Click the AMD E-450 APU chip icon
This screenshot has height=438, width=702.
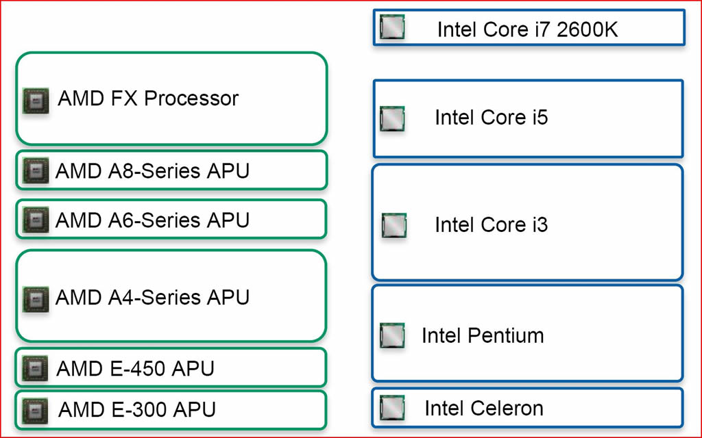click(35, 368)
